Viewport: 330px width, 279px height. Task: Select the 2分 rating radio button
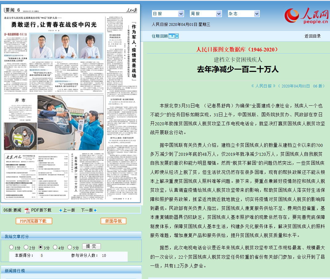click(26, 247)
